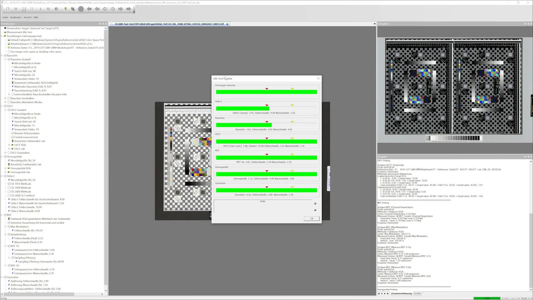Screen dimensions: 533x300
Task: Toggle the CIE 1994 Methode checkbox
Action: pyautogui.click(x=9, y=188)
